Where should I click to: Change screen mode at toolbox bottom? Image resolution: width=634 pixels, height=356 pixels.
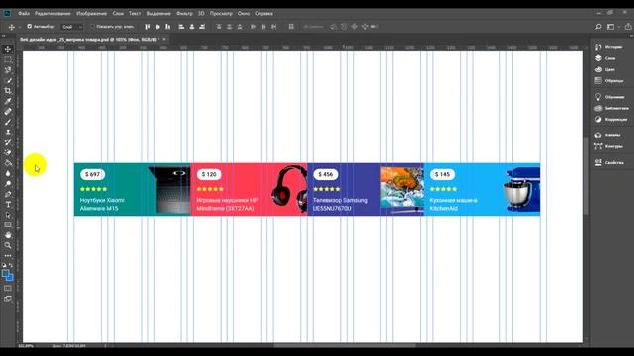(x=8, y=299)
